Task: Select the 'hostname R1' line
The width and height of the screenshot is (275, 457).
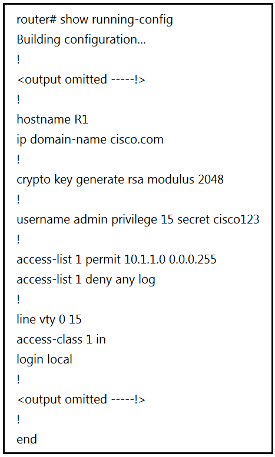Action: tap(52, 119)
